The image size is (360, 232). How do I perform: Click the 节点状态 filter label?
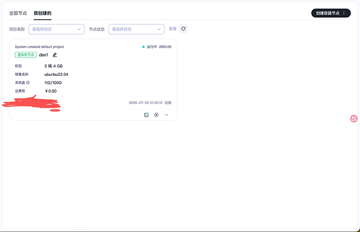tap(97, 29)
